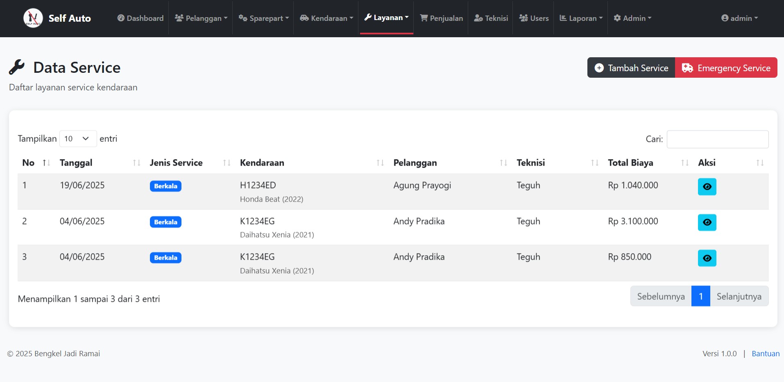Click the Emergency Service button
The width and height of the screenshot is (784, 382).
tap(726, 67)
